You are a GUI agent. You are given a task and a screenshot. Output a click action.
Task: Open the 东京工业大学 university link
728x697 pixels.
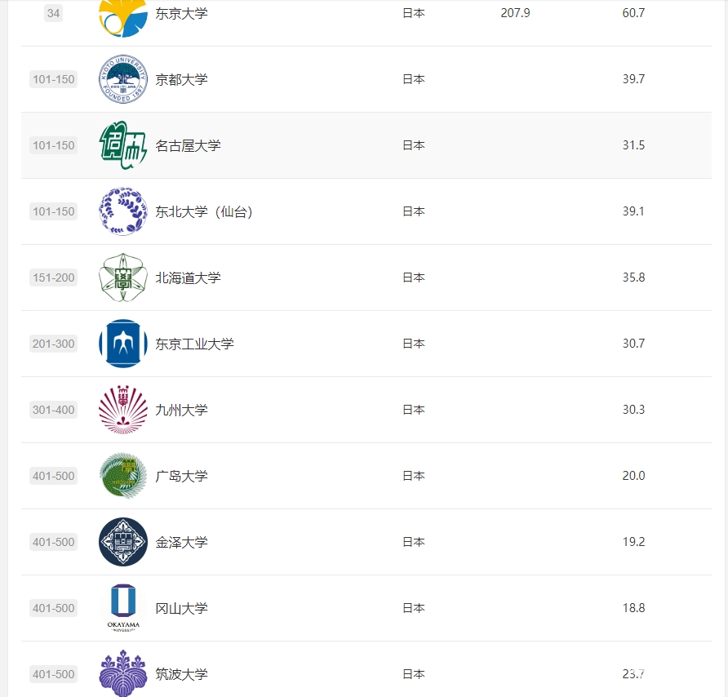194,344
